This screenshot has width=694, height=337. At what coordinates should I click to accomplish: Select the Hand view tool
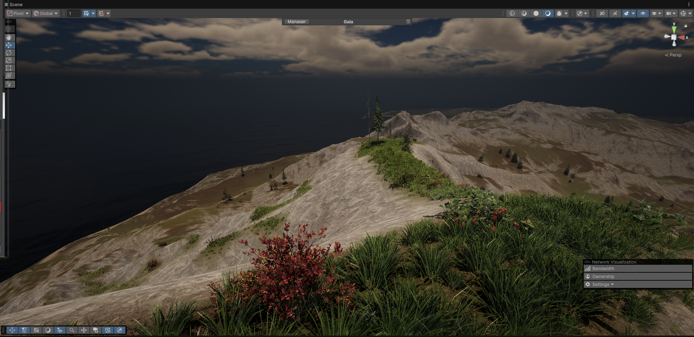(x=9, y=37)
